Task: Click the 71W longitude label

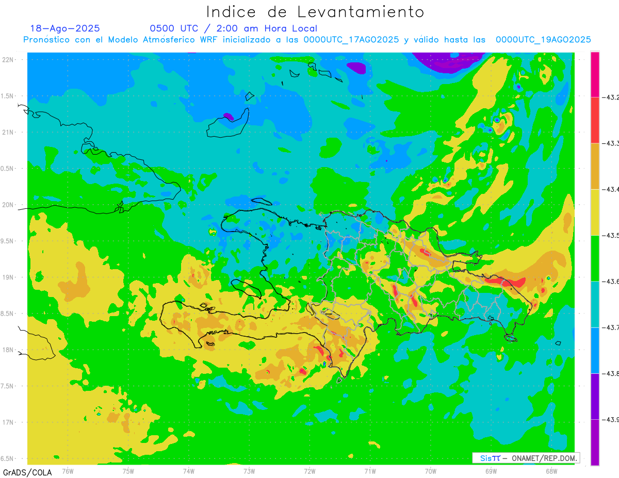Action: point(370,471)
